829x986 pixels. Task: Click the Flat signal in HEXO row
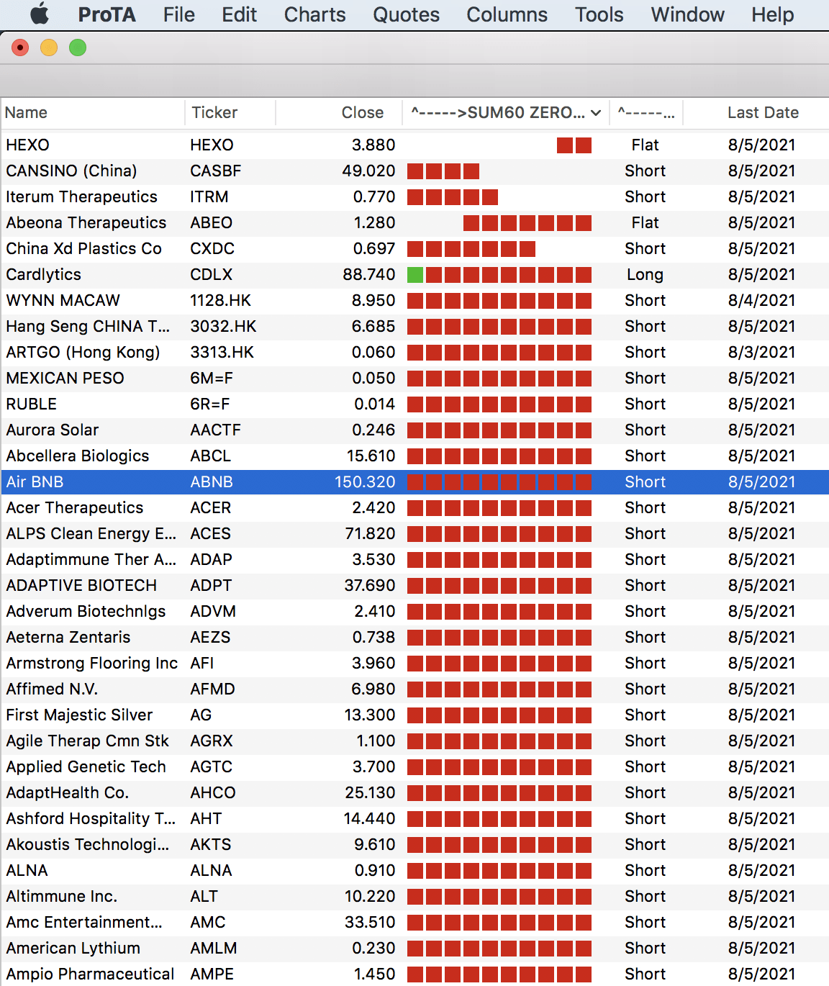pos(645,145)
